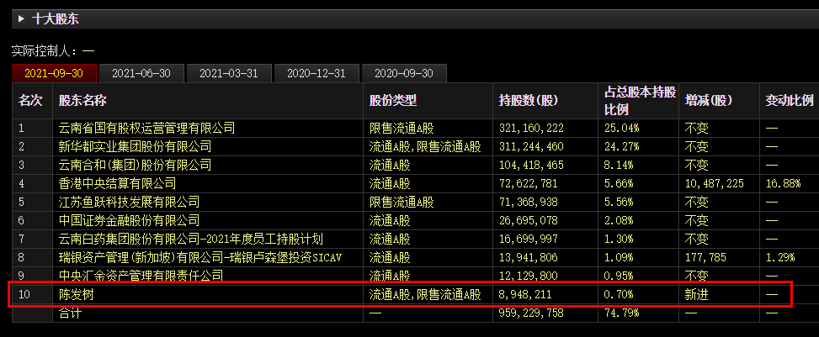
Task: Select 云南省国有股权运营管理有限公司 shareholder name
Action: point(146,128)
